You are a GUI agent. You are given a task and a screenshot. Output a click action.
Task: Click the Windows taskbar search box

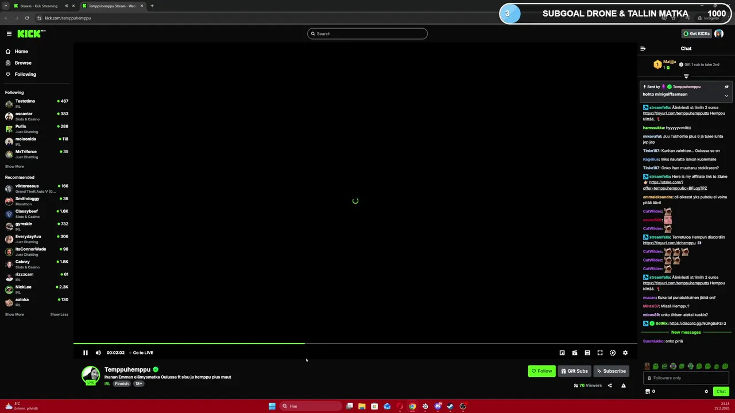click(x=311, y=406)
